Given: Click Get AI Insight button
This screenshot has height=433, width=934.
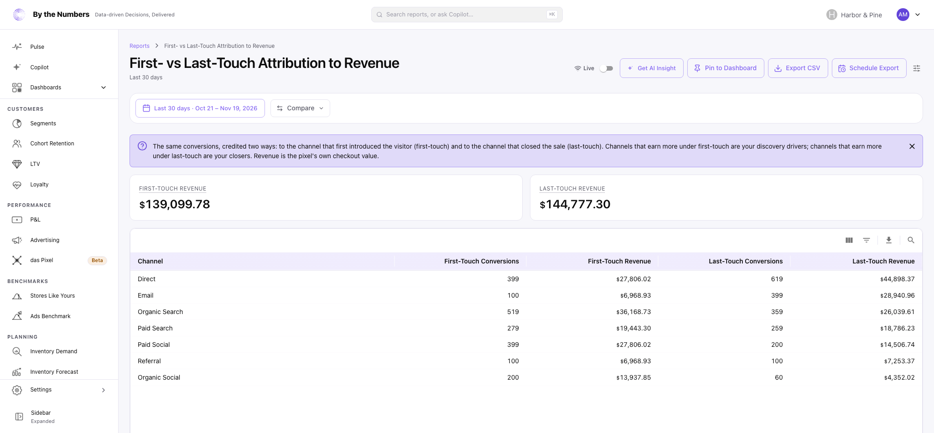Looking at the screenshot, I should pos(652,68).
